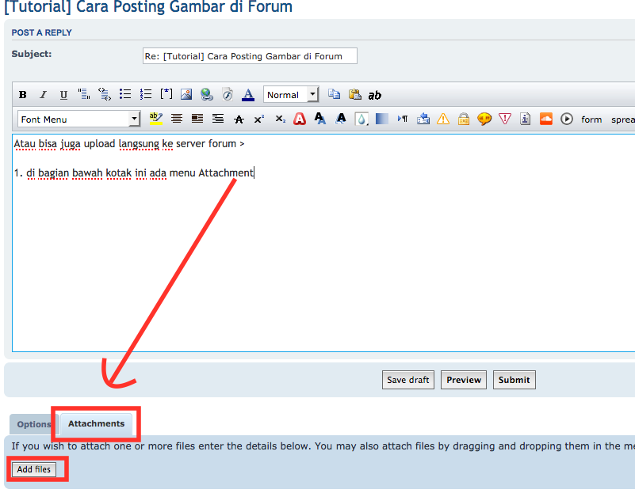Screen dimensions: 635x493
Task: Insert an image with the picture icon
Action: (186, 95)
